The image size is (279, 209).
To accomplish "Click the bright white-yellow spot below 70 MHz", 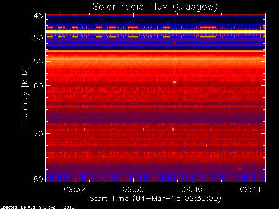I will click(x=208, y=142).
